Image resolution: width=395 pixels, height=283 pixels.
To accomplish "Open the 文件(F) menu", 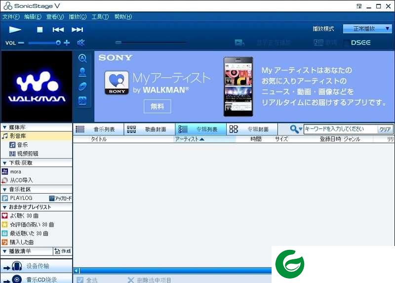I will (x=11, y=17).
